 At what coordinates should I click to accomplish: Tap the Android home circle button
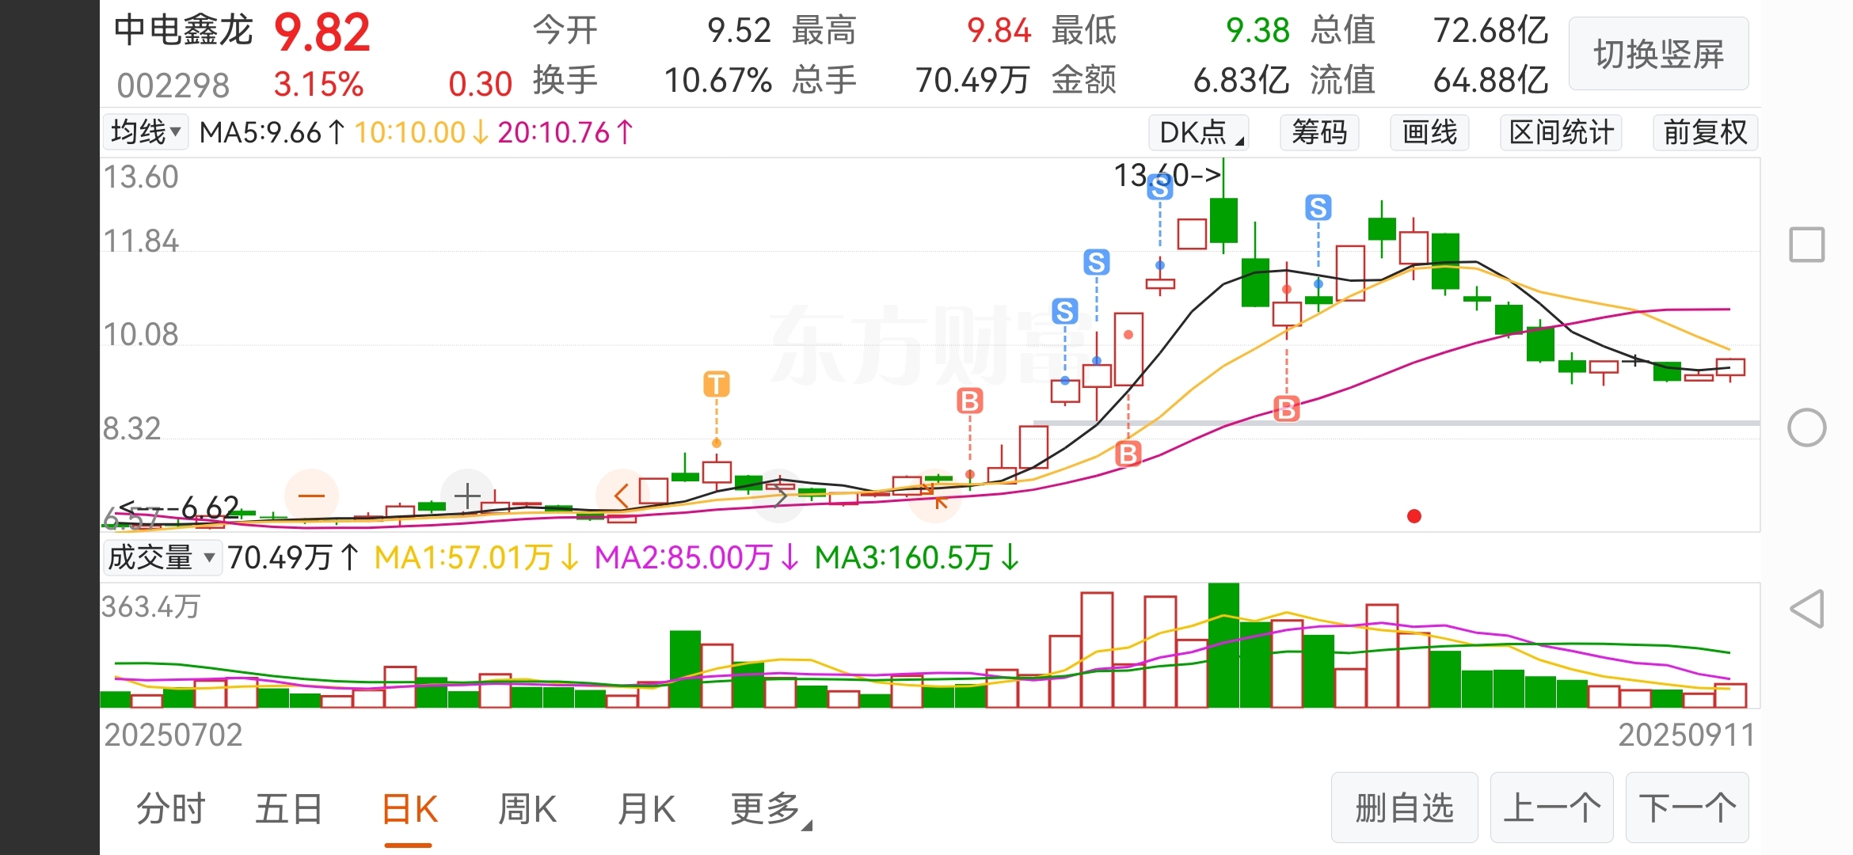click(1807, 427)
